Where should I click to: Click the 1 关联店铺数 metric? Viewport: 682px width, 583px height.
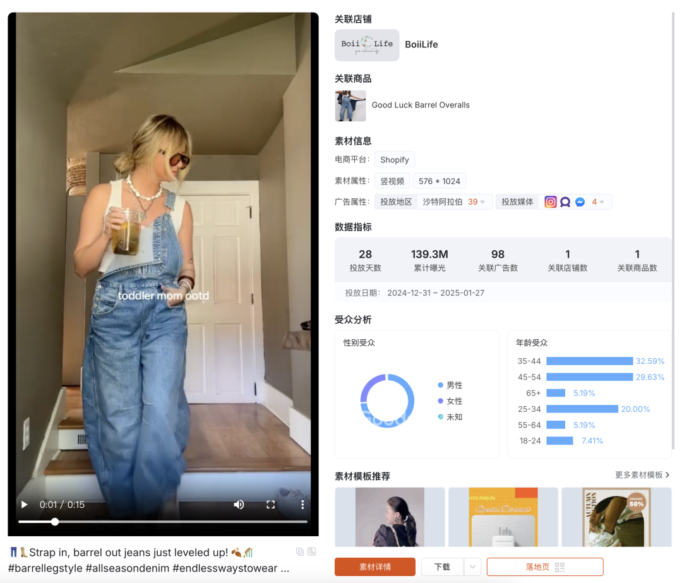[x=567, y=260]
